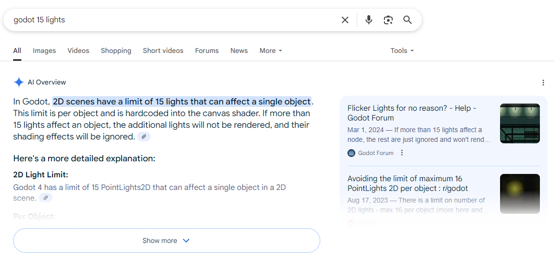Select the All results tab
554x258 pixels.
[17, 51]
